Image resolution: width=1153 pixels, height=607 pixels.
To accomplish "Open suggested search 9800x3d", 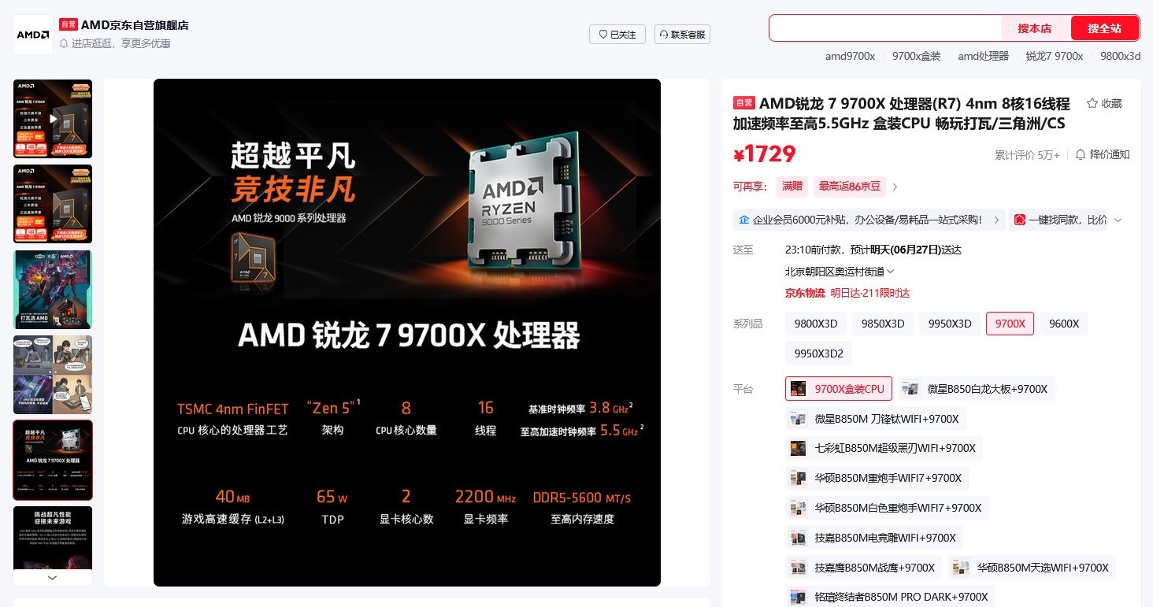I will coord(1120,56).
